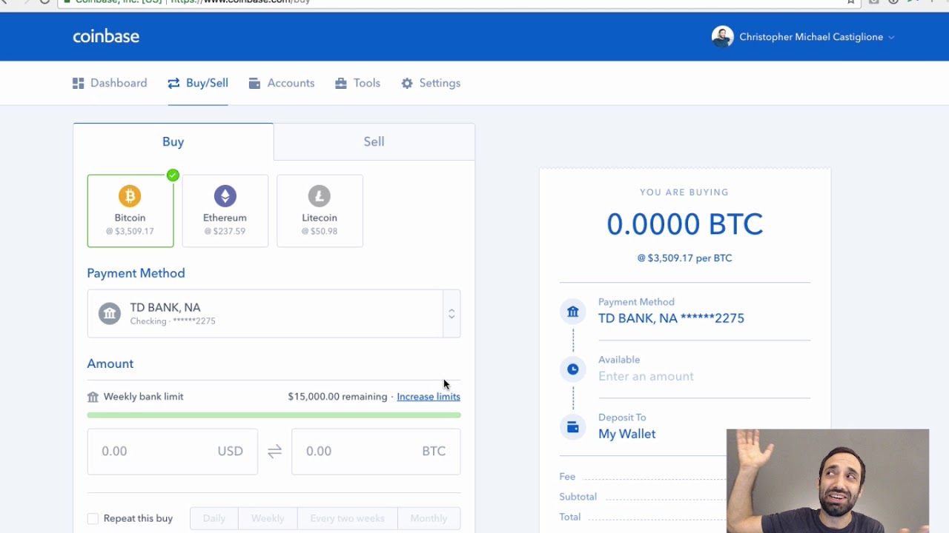This screenshot has width=949, height=533.
Task: Click the green checkmark on the Bitcoin card
Action: point(173,175)
